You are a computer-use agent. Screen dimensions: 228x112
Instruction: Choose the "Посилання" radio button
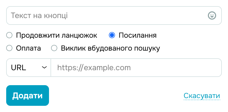112,35
